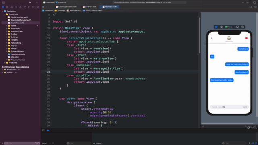Click the debug variables Filter field

79,143
